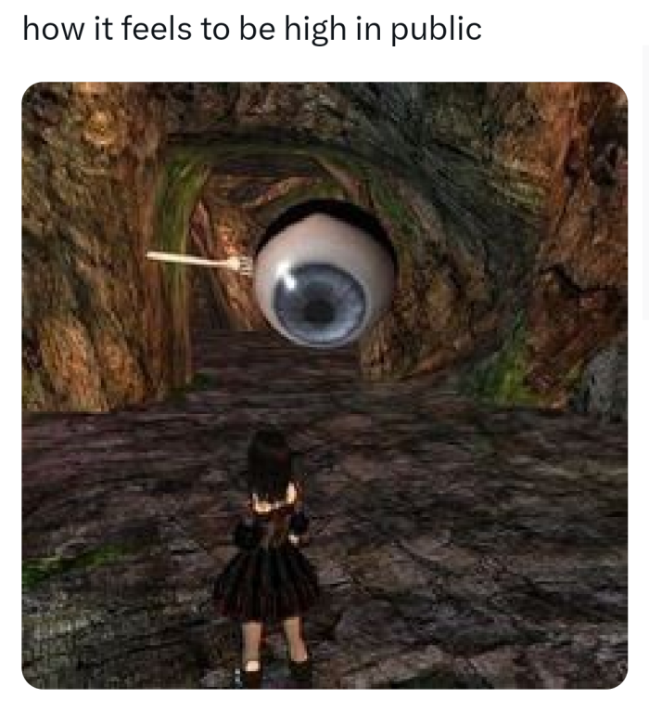Screen dimensions: 649x711
Task: Click the blue iris of the eyeball
Action: pos(320,304)
